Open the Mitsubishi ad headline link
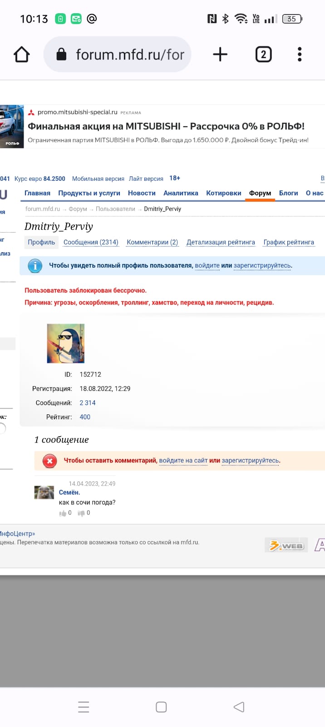The image size is (325, 727). [166, 126]
